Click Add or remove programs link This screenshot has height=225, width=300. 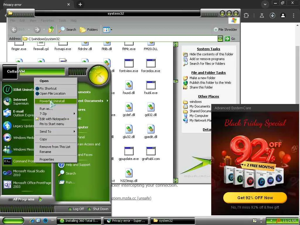coord(207,59)
